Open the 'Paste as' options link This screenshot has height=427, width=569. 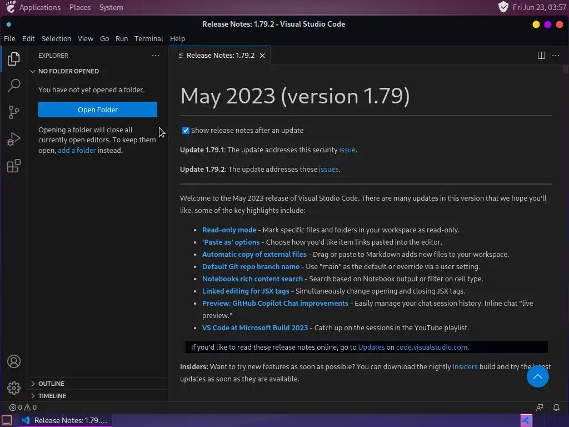click(x=231, y=242)
